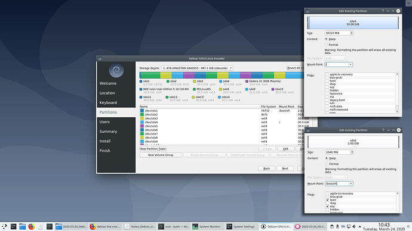Click the Edit partition button
The height and width of the screenshot is (231, 412).
pyautogui.click(x=285, y=149)
